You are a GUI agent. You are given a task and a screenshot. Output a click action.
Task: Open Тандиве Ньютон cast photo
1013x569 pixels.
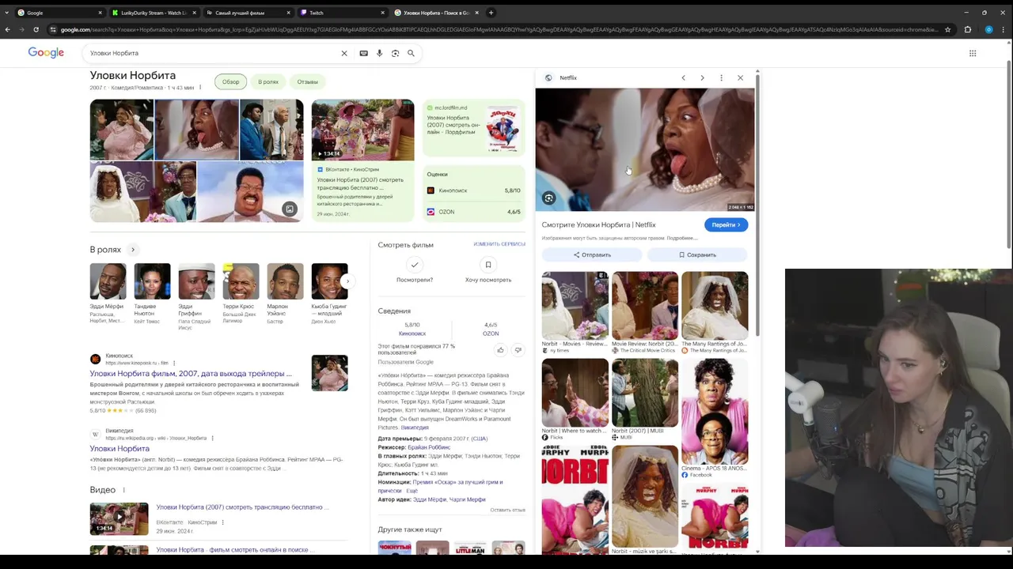coord(152,281)
